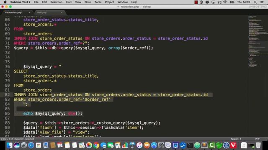Open the Sublime Text 2 application menu
This screenshot has height=150, width=268.
20,2
